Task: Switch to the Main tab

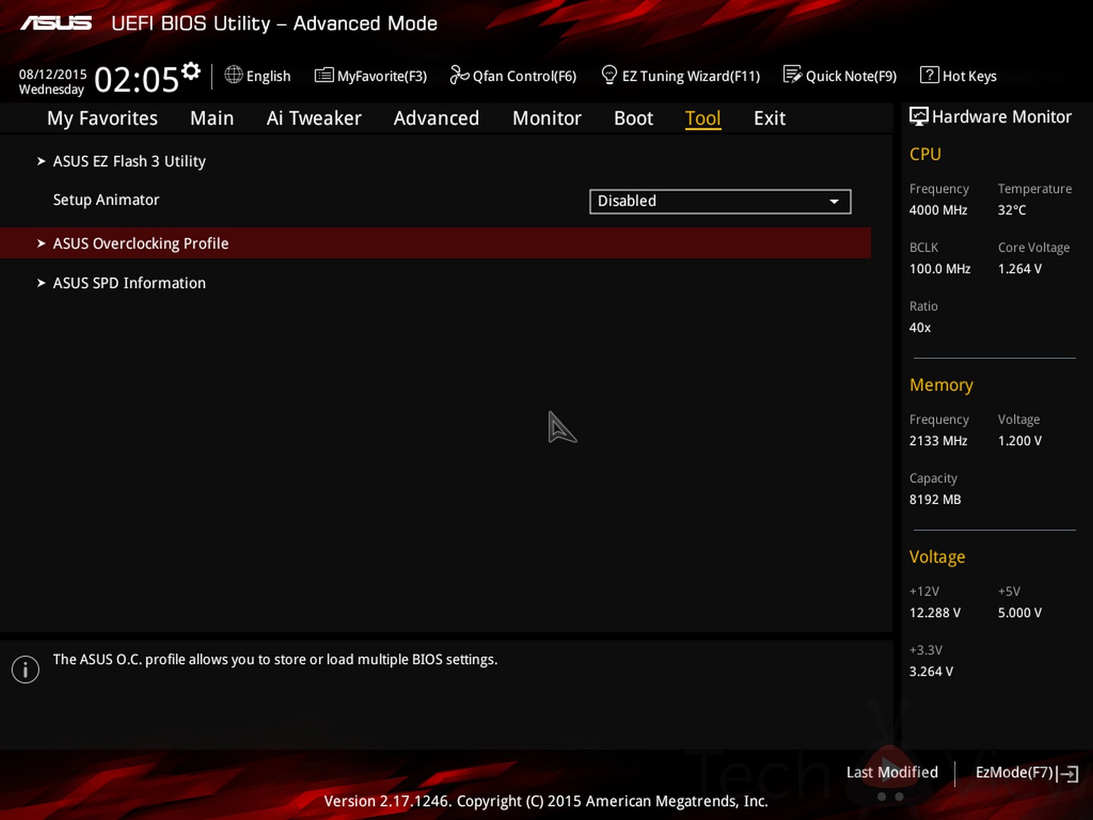Action: tap(212, 118)
